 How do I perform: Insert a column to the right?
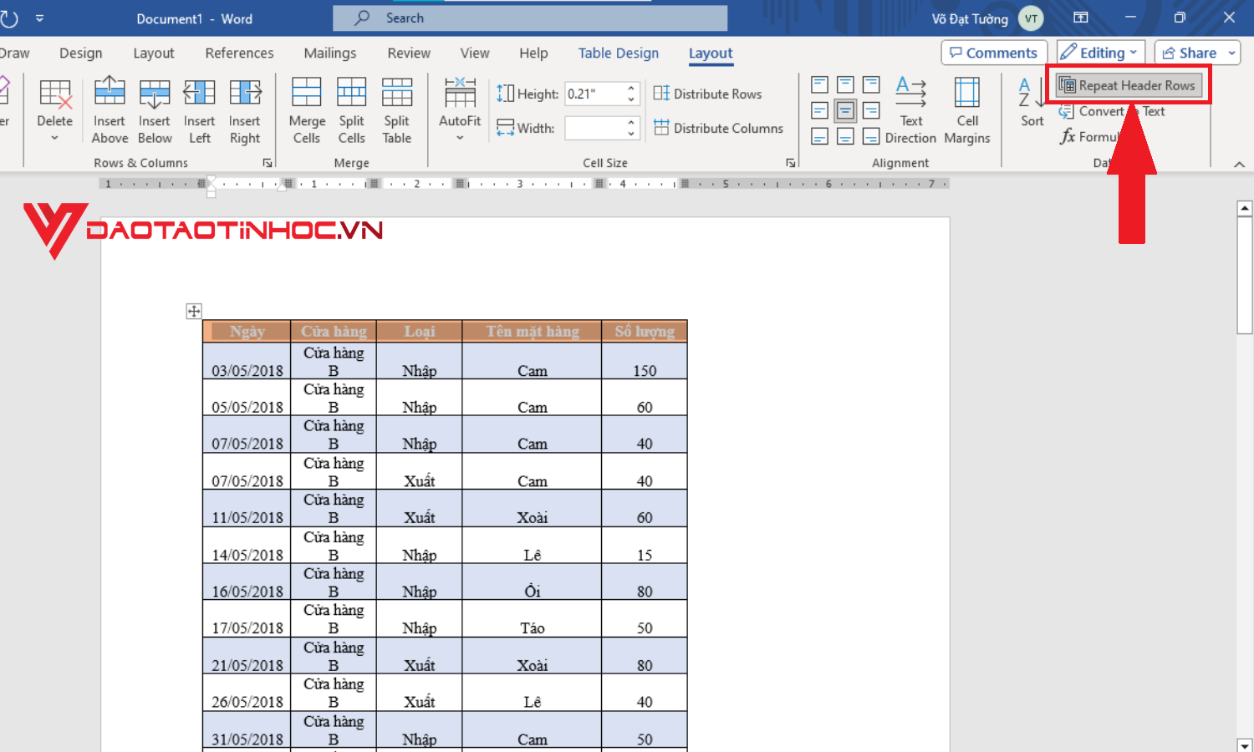pos(244,109)
